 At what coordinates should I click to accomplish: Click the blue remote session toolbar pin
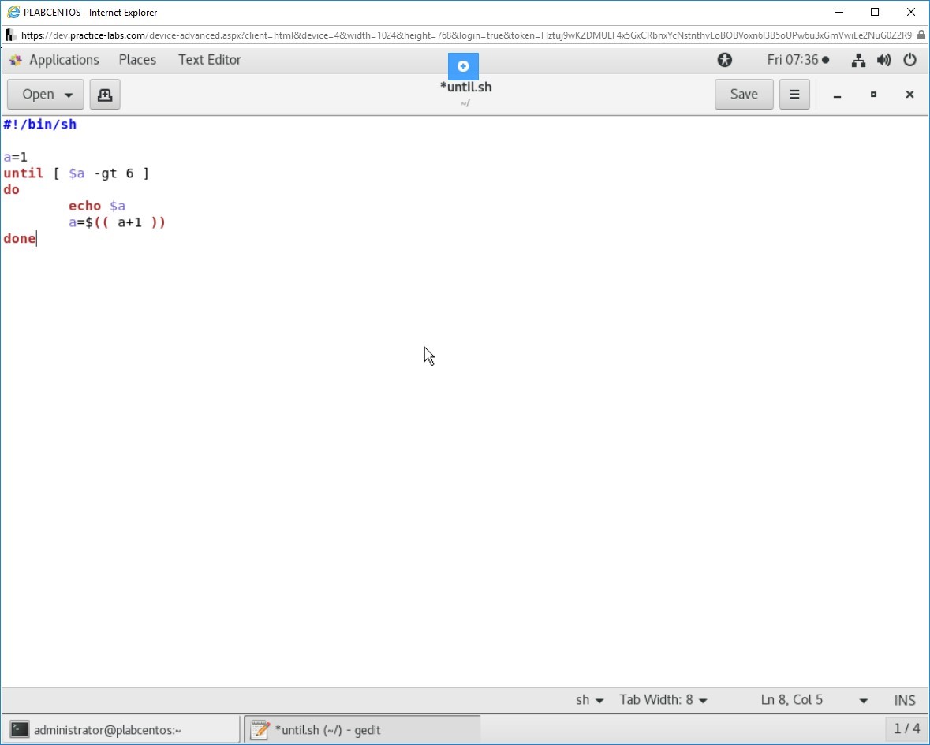point(463,66)
